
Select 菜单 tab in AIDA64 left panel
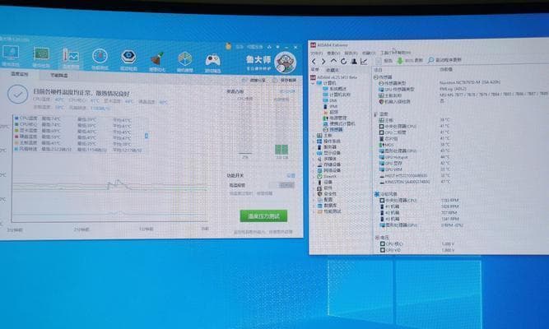tap(314, 70)
